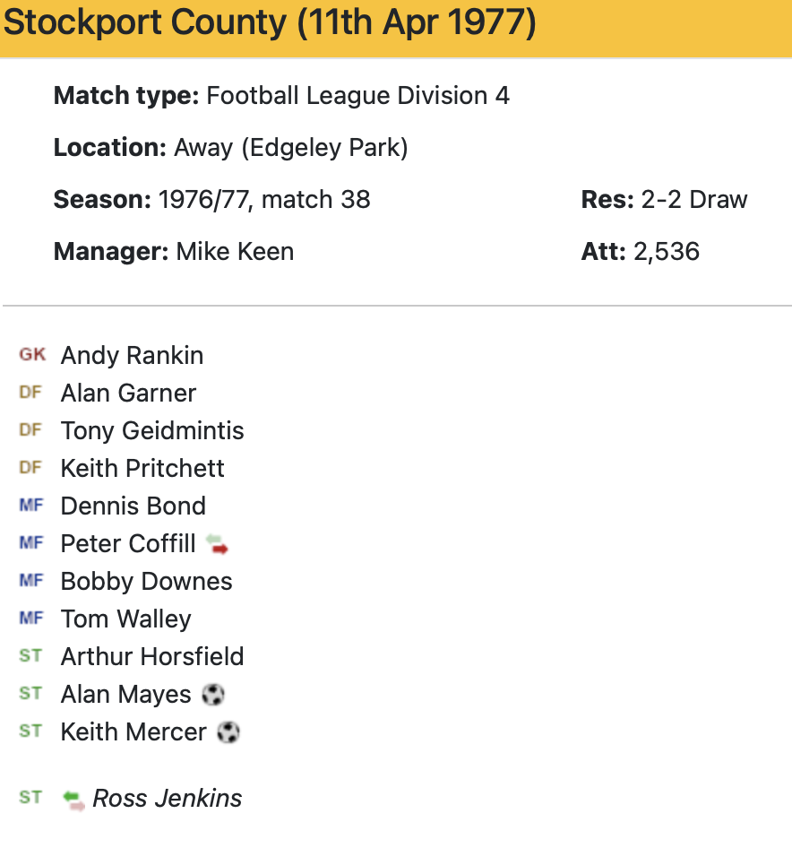Click the substituted-off arrow icon beside Peter Coffill
The image size is (792, 848).
pos(217,544)
